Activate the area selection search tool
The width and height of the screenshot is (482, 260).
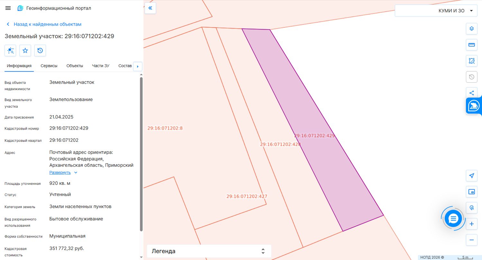point(472,61)
